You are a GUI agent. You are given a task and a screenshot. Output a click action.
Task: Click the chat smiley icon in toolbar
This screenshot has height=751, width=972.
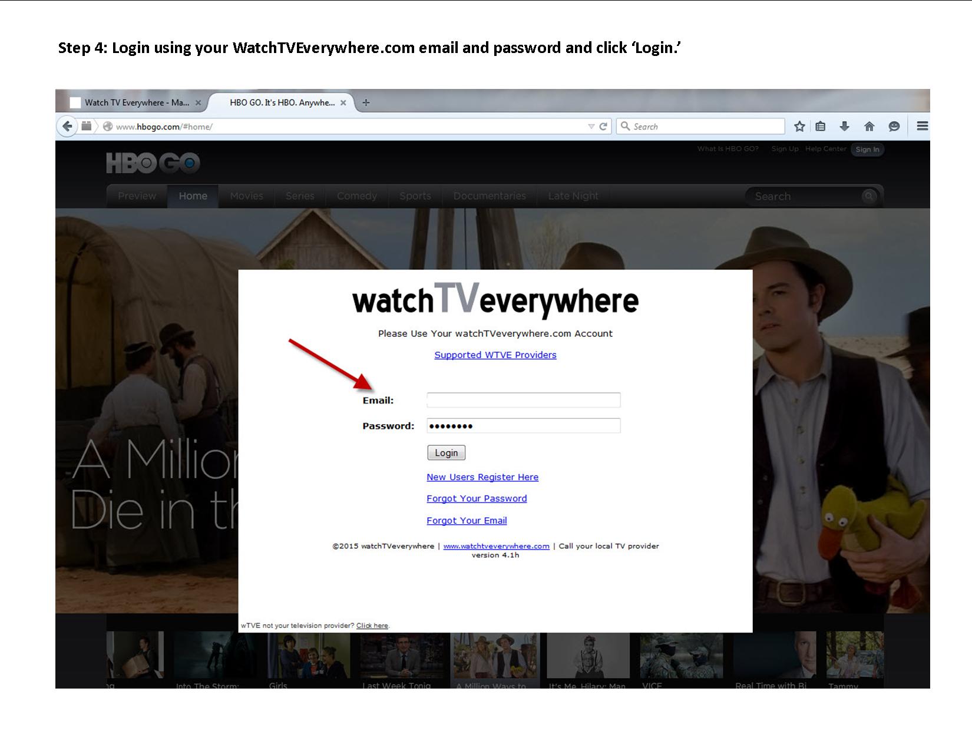coord(894,126)
